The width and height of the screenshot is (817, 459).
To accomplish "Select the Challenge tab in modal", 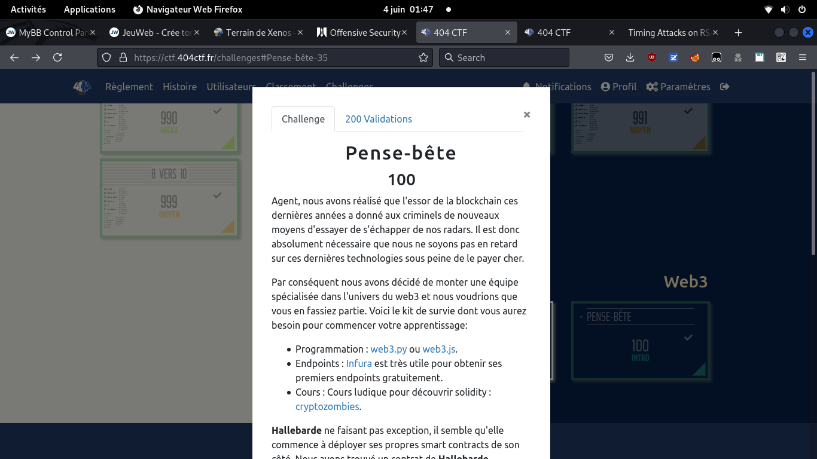I will point(303,119).
